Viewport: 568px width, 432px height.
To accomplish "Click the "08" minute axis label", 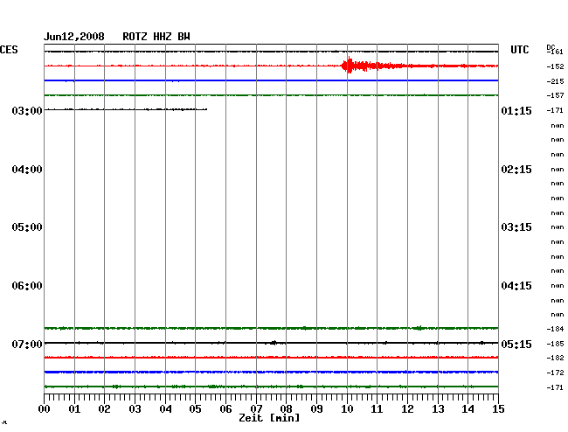I will pos(286,409).
